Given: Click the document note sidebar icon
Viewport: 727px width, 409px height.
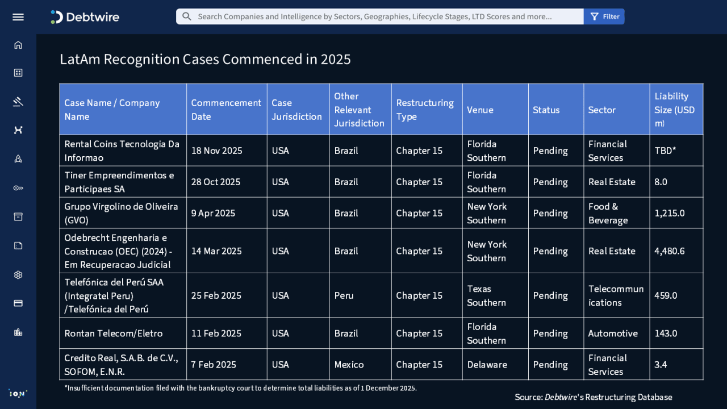Looking at the screenshot, I should coord(18,245).
